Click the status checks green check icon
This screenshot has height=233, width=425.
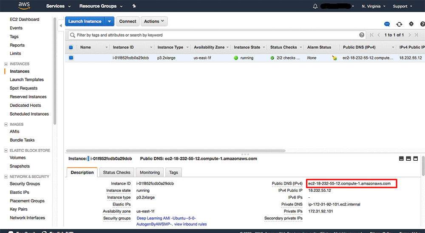[272, 58]
